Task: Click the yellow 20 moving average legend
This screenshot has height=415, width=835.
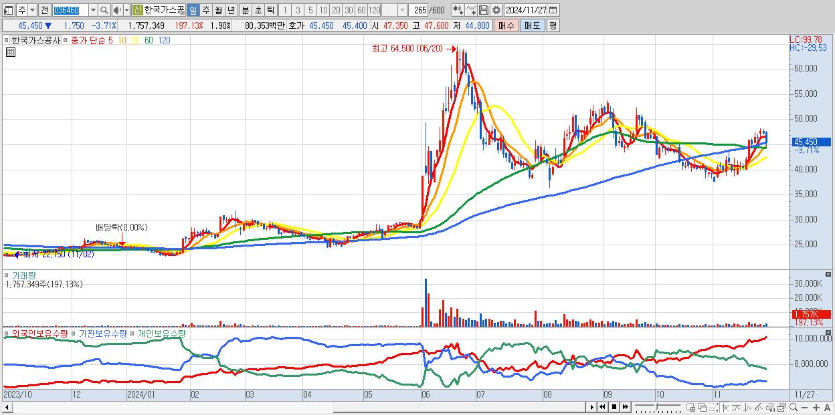Action: coord(135,40)
